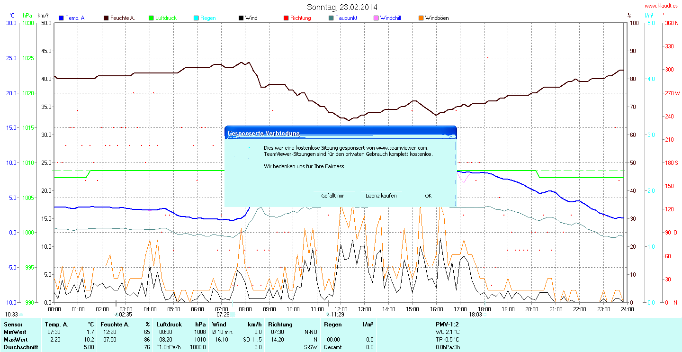Screen dimensions: 682x352
Task: Click the blue Temp. A. legend swatch
Action: point(61,18)
